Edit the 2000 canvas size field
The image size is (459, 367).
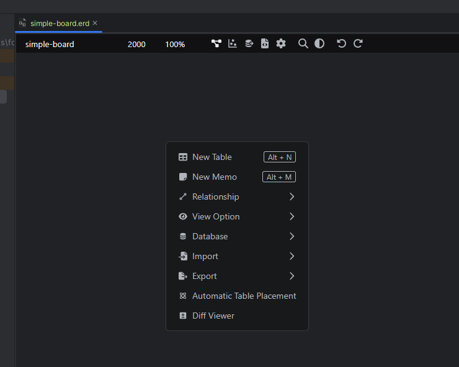[136, 44]
